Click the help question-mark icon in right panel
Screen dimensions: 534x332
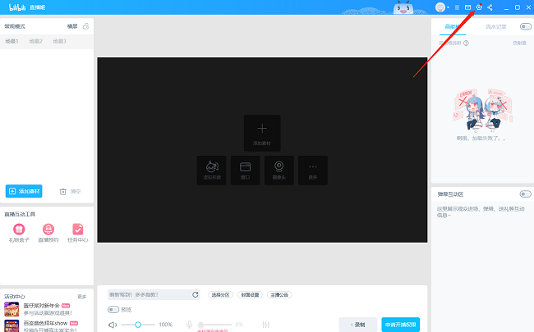467,43
